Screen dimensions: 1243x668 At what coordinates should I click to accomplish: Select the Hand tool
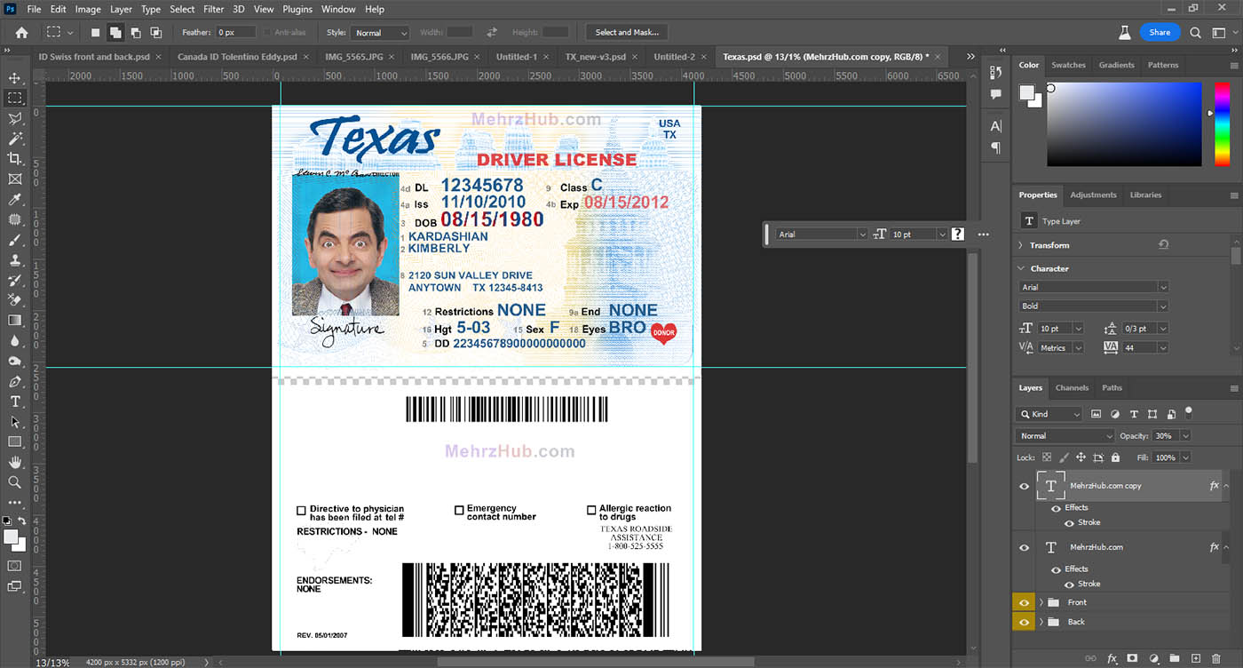[15, 462]
